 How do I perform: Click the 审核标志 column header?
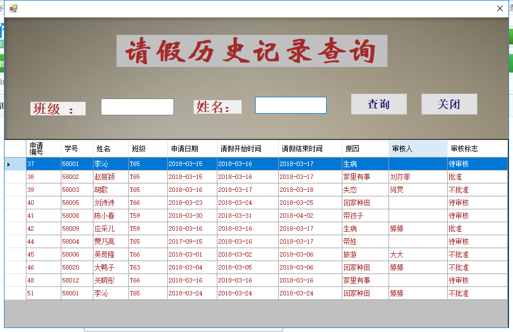(477, 149)
